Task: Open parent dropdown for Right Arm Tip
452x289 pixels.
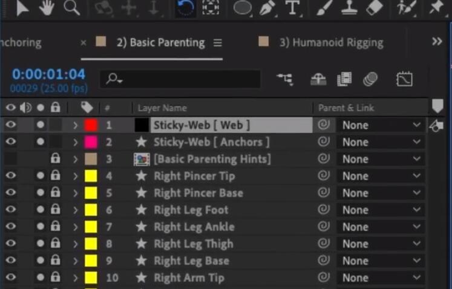Action: click(x=381, y=278)
